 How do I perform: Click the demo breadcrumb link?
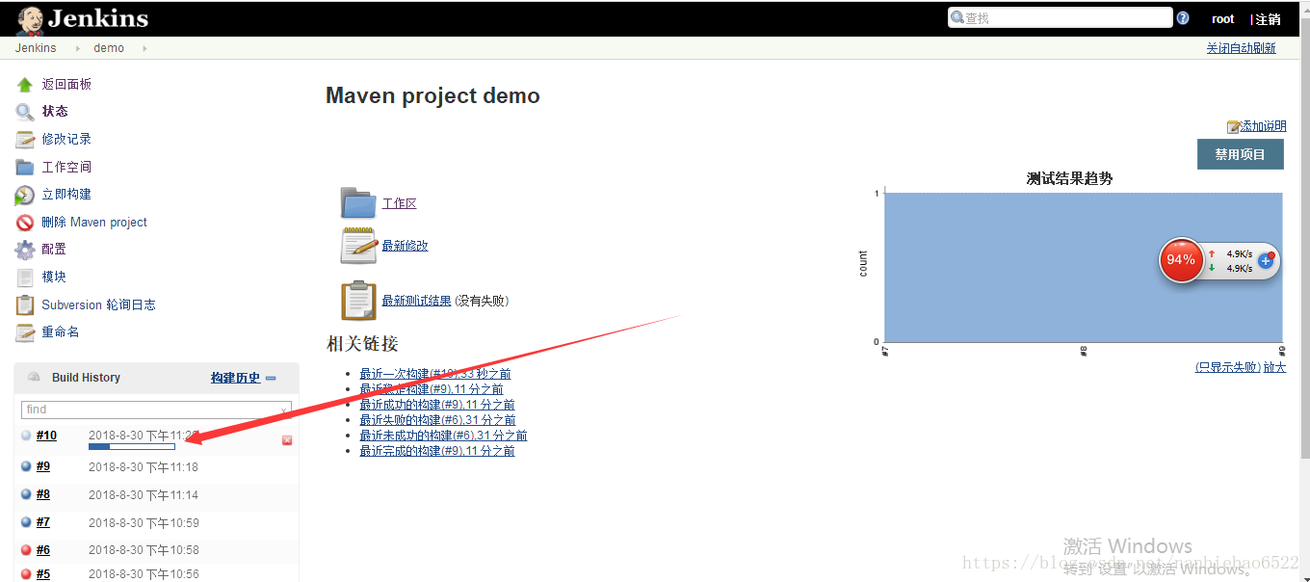[x=109, y=48]
